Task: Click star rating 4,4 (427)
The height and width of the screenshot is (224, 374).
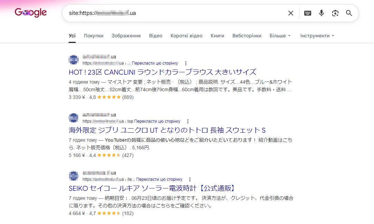Action: [112, 155]
